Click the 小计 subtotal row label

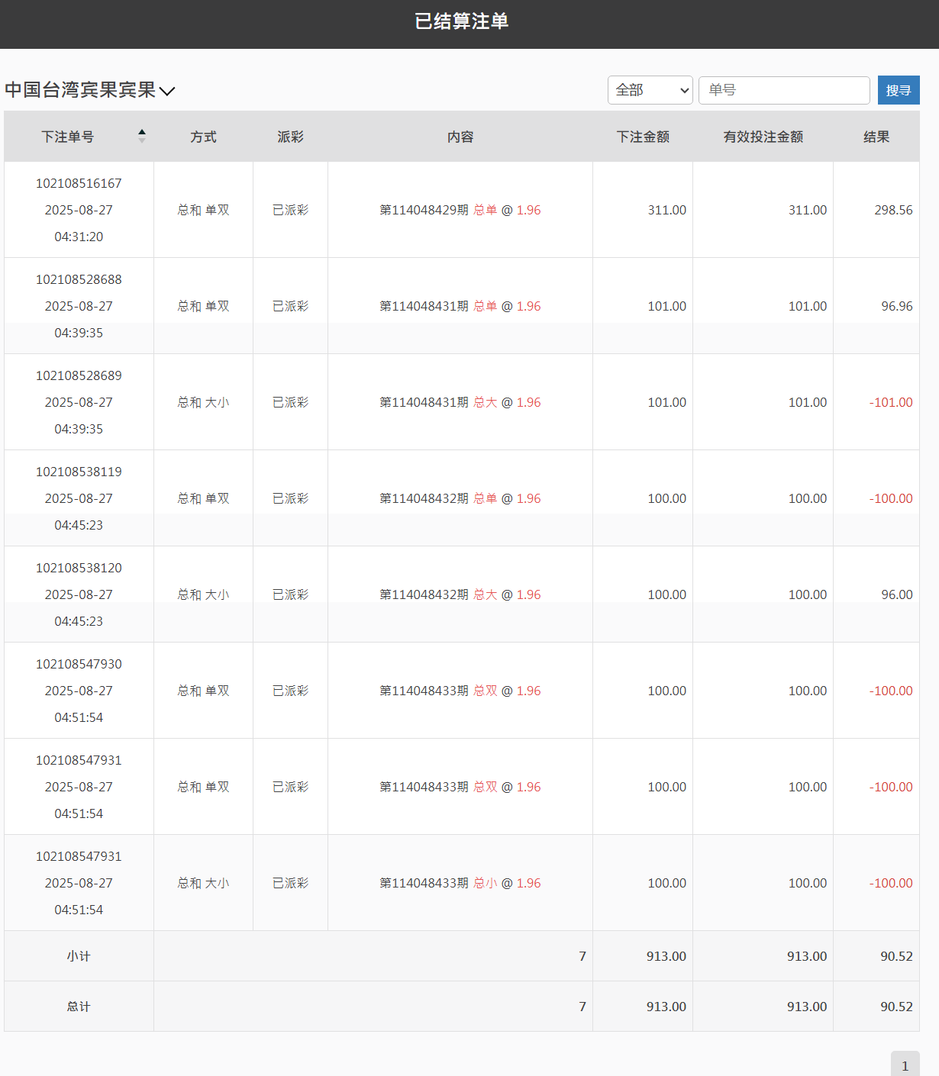coord(79,955)
